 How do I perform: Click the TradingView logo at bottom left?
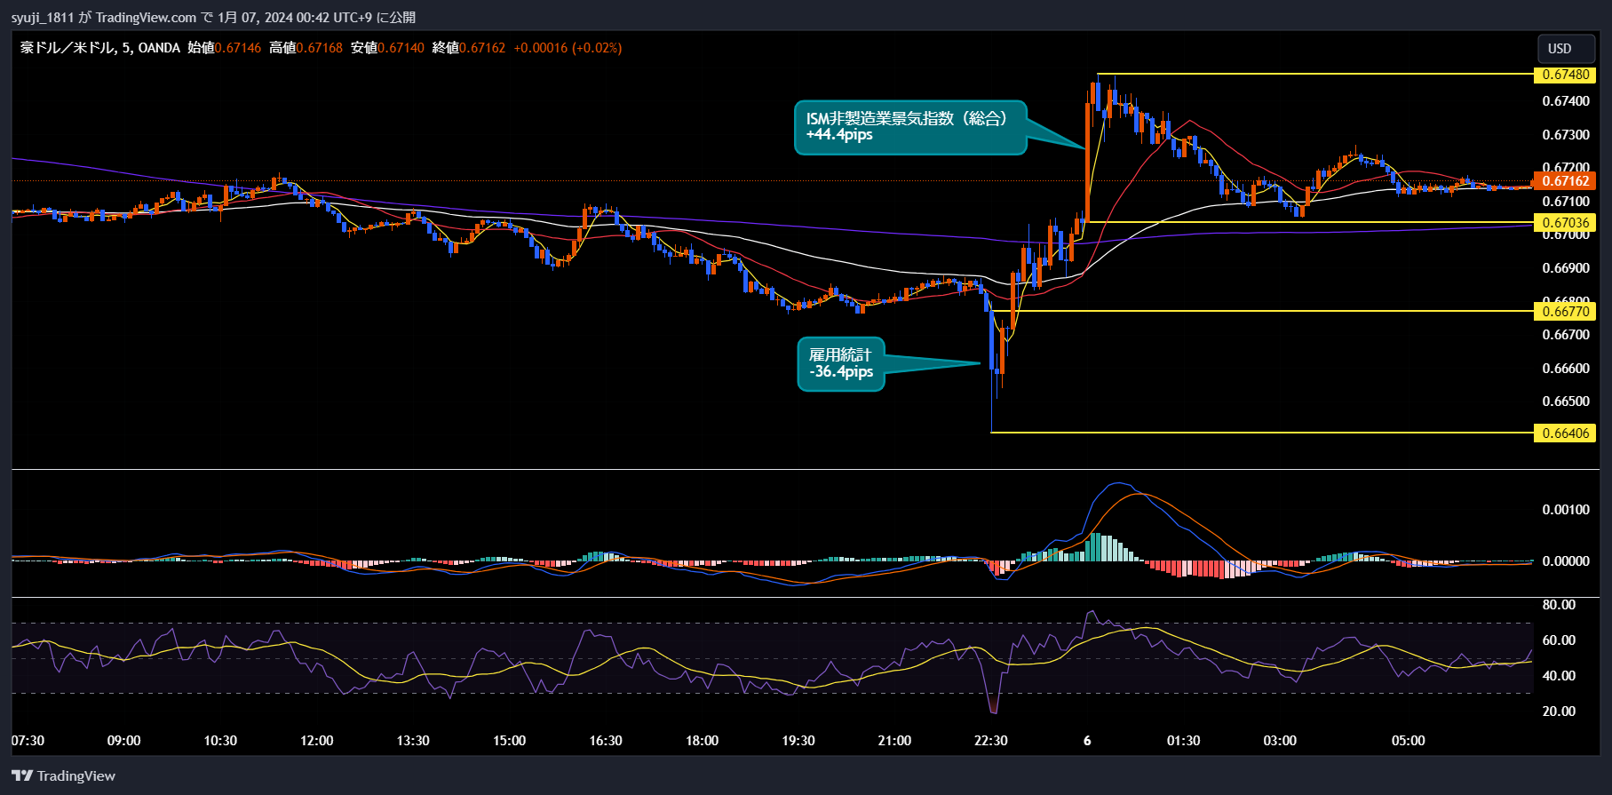(64, 775)
